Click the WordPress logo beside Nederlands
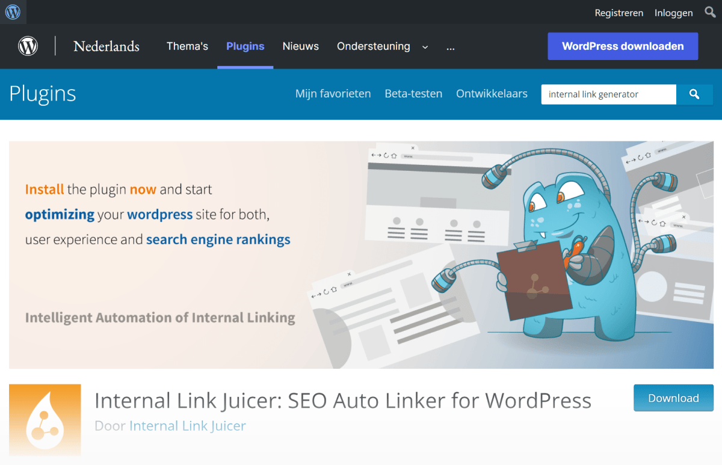 tap(28, 46)
